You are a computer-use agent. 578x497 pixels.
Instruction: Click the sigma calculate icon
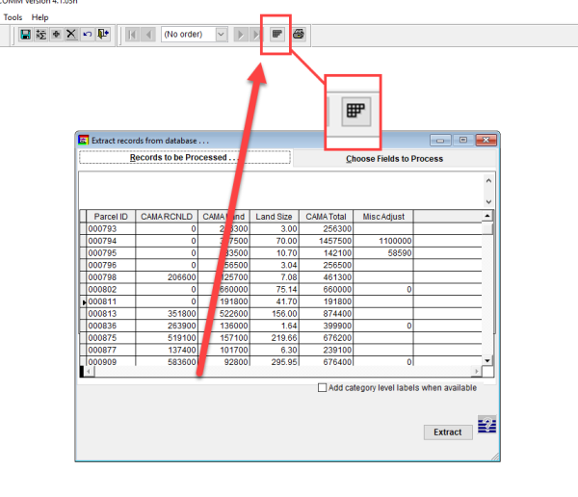(40, 35)
